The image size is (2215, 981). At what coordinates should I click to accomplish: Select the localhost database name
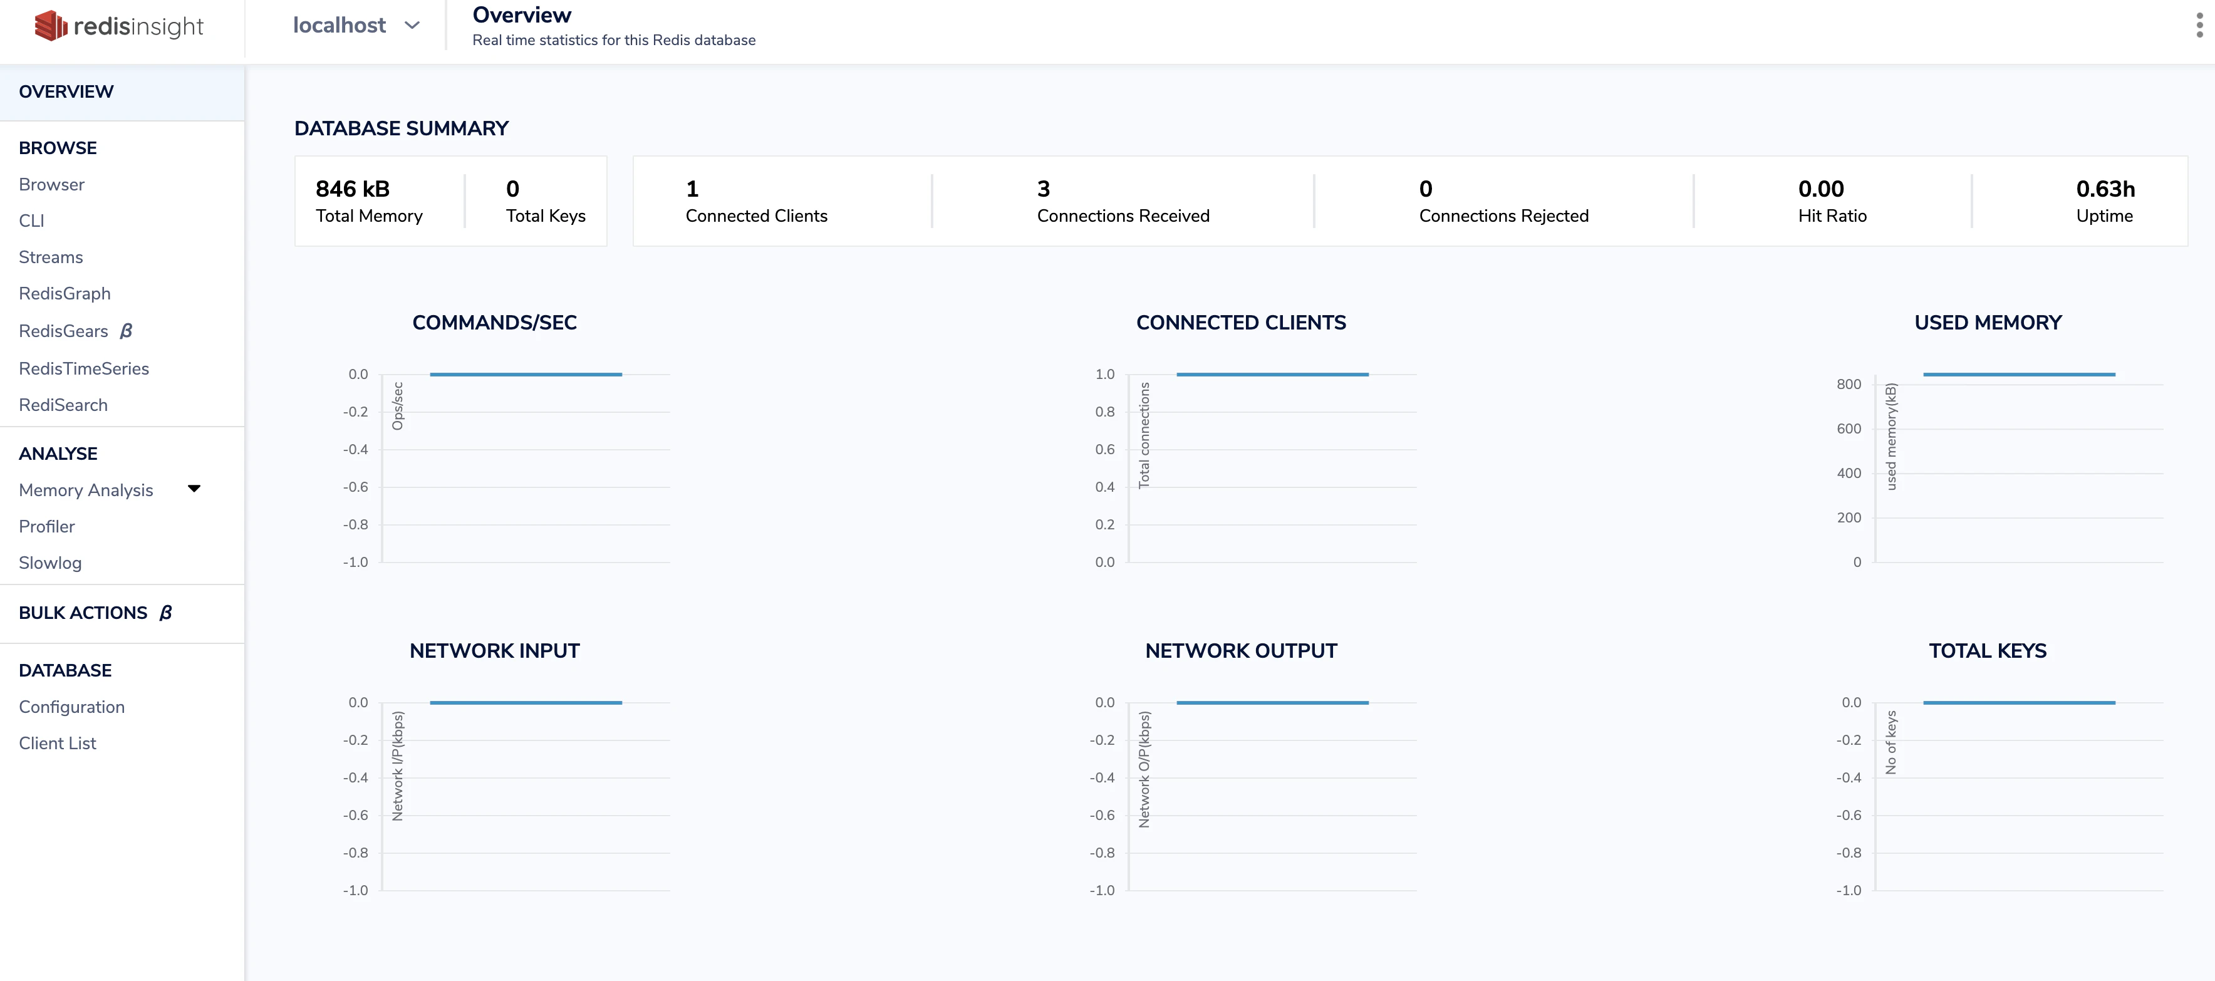[339, 26]
